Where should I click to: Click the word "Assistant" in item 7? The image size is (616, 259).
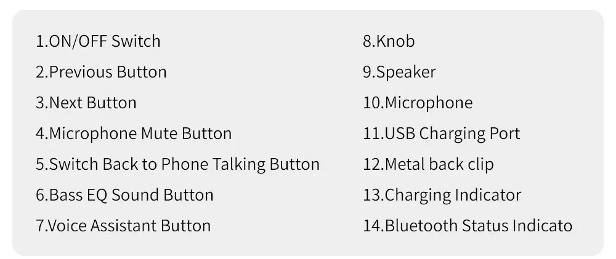pyautogui.click(x=124, y=226)
